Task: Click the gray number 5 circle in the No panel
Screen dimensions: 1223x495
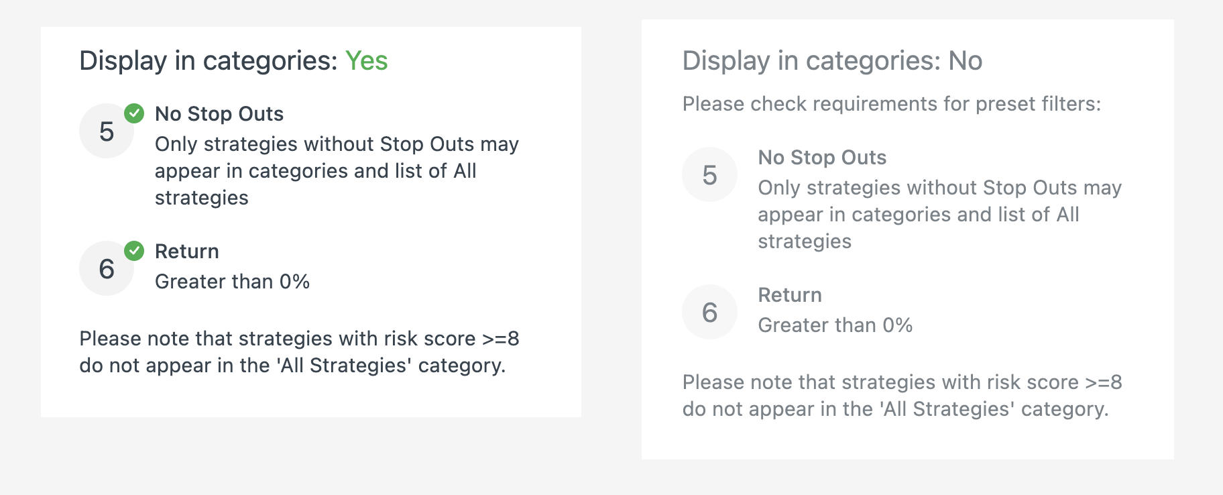Action: pos(709,174)
